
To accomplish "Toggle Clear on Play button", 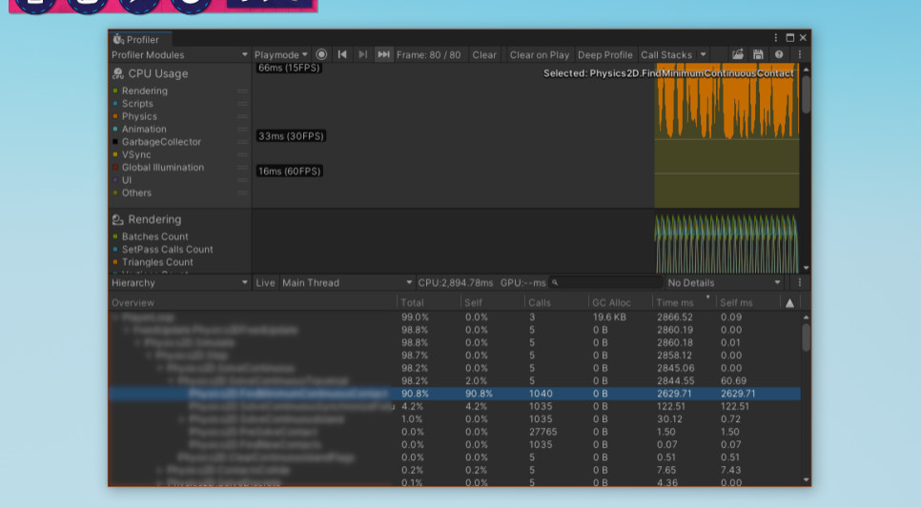I will (540, 54).
